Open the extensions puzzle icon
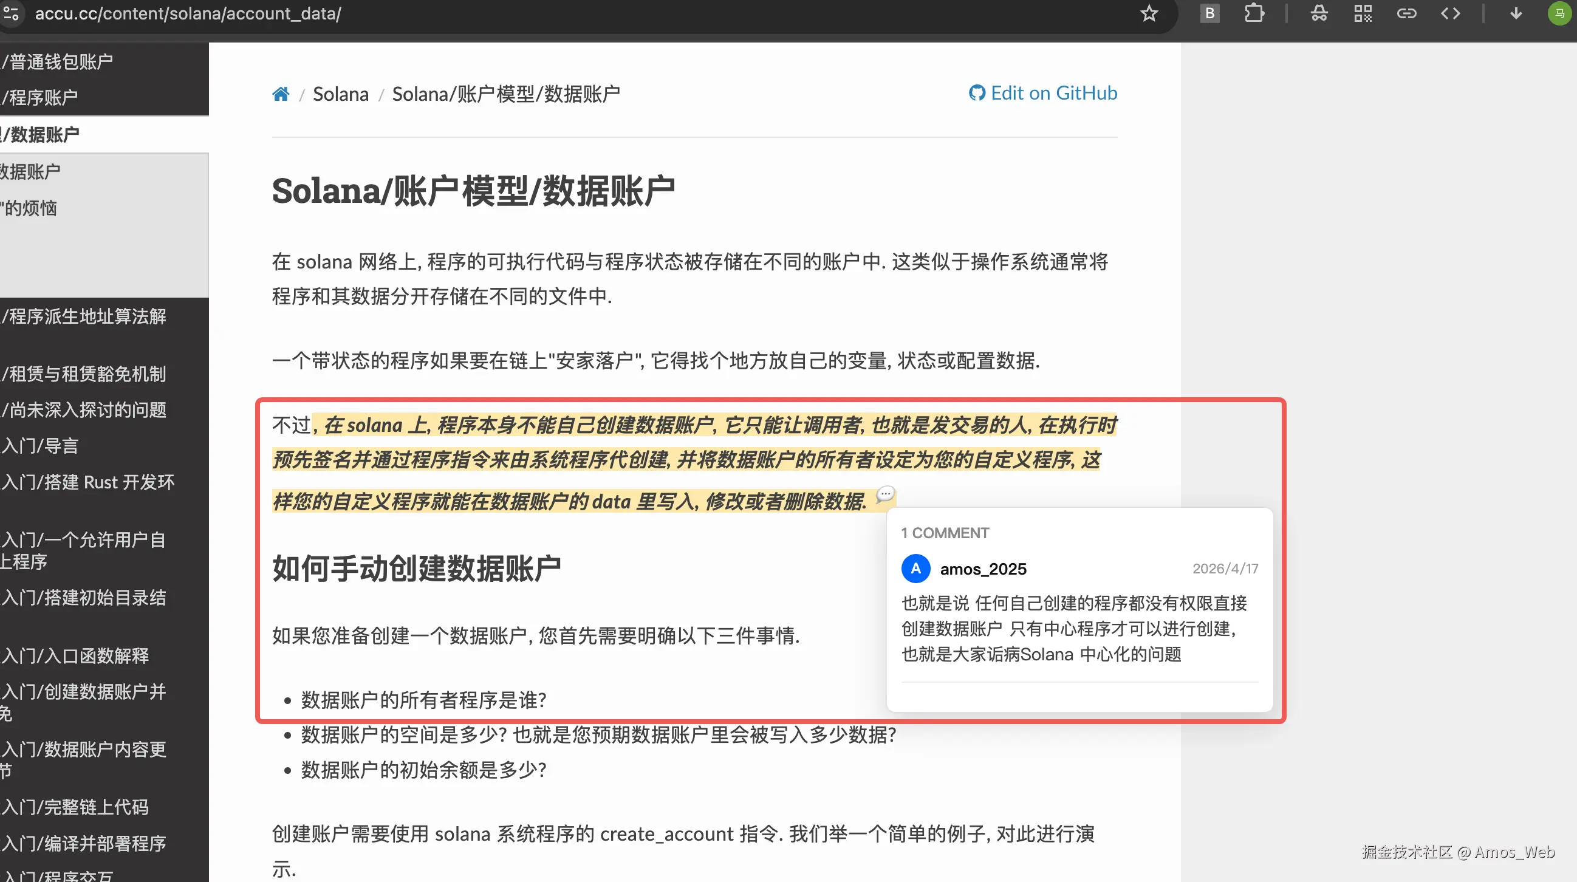Screen dimensions: 1577x882 coord(1254,13)
